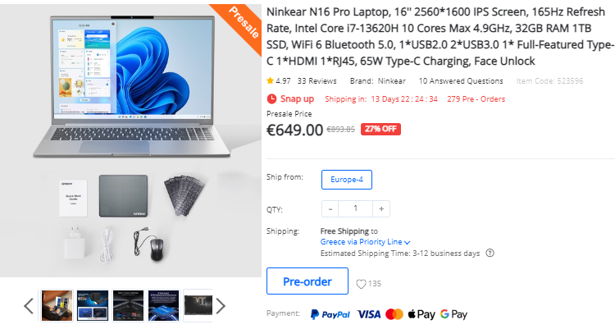Click the quantity input field

355,209
